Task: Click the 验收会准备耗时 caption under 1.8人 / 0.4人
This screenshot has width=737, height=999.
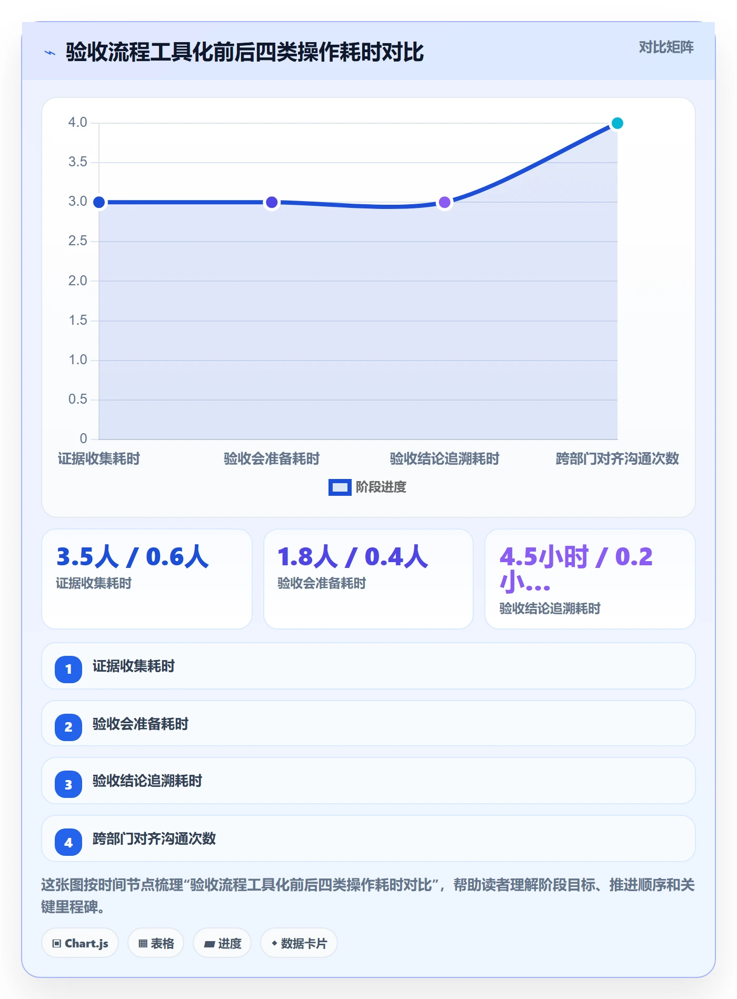Action: (322, 583)
